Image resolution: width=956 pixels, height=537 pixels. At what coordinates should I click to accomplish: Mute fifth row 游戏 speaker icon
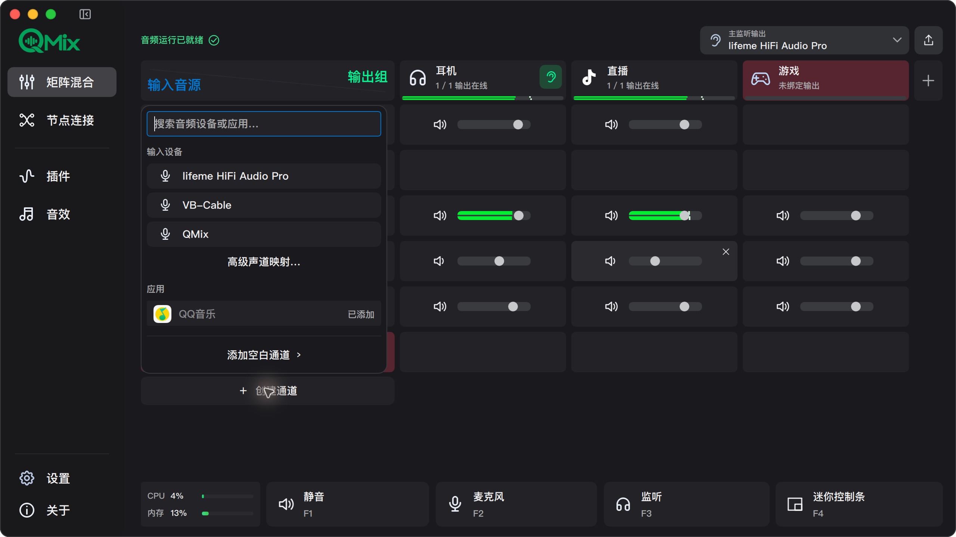click(783, 307)
